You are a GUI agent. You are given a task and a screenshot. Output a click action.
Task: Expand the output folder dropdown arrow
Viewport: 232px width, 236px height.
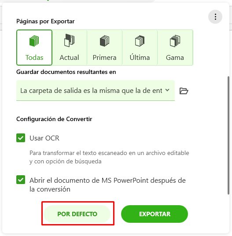click(x=167, y=90)
